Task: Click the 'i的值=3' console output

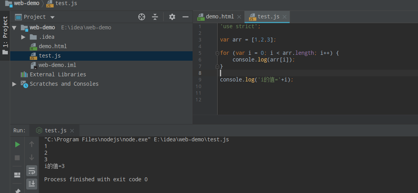Action: 54,166
